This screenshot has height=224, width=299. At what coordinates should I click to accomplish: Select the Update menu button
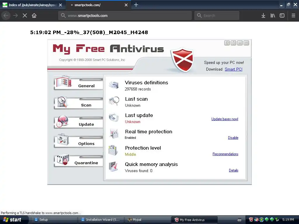click(79, 123)
